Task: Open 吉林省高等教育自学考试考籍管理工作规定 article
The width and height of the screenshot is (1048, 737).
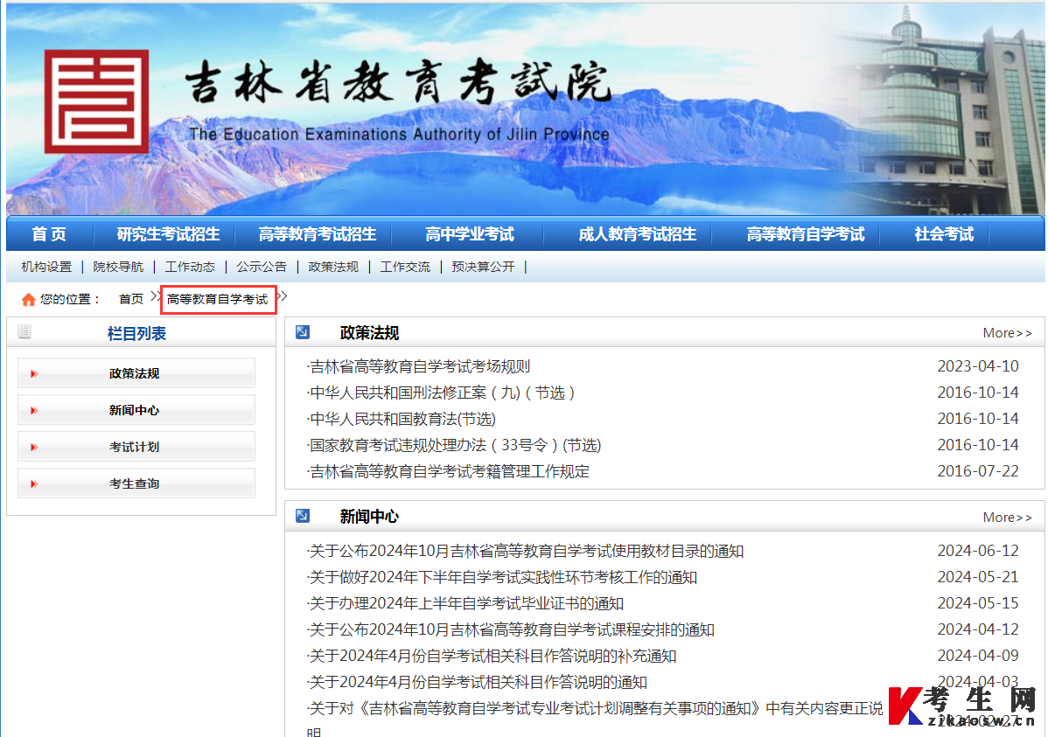Action: click(x=449, y=471)
